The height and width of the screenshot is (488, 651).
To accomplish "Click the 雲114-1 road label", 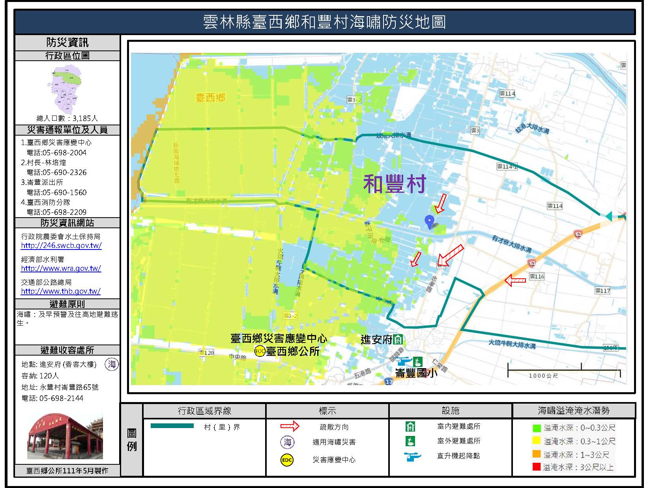I will point(507,167).
